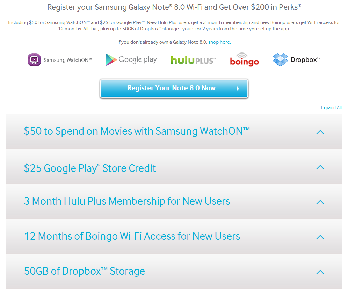This screenshot has width=348, height=294.
Task: Click the Boingo Wi-Fi logo
Action: click(x=244, y=60)
